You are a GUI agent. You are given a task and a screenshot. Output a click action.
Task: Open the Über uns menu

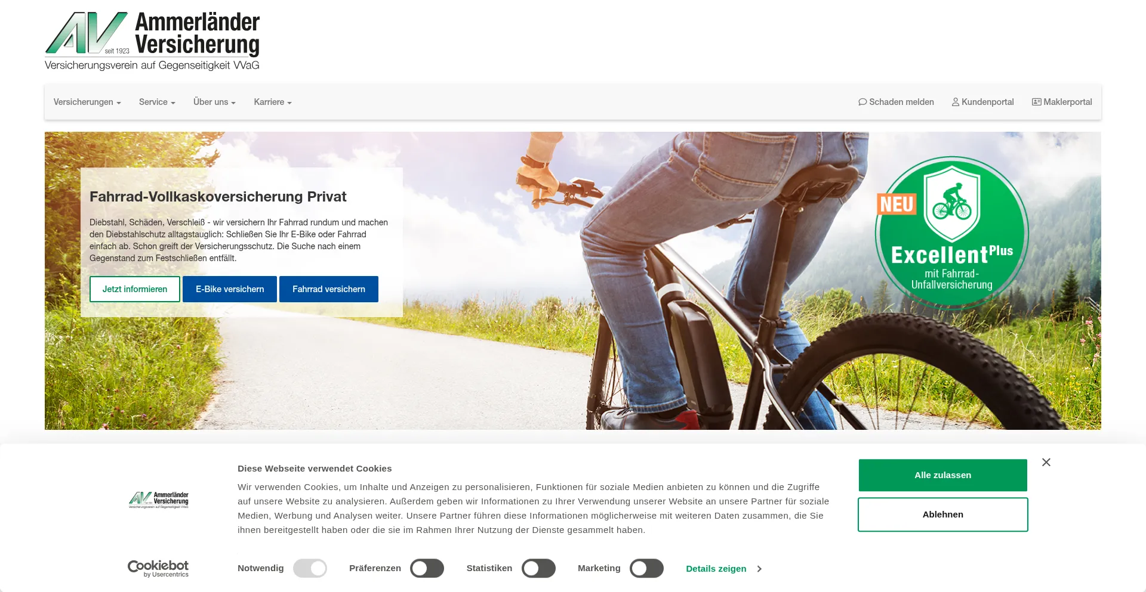[214, 102]
